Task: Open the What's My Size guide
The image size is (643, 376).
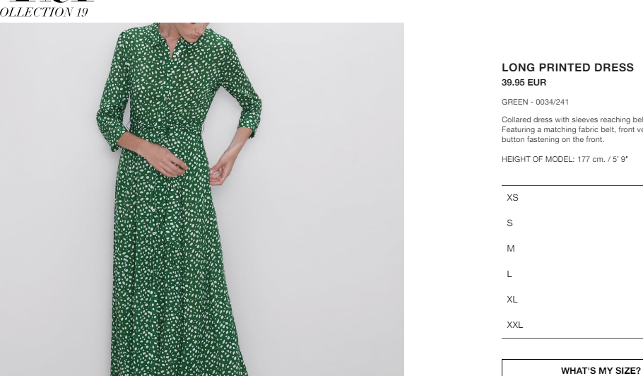Action: click(572, 368)
